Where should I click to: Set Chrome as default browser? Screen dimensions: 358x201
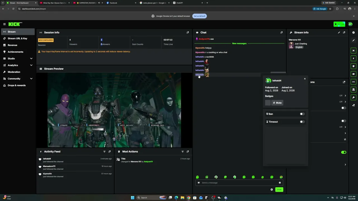coord(199,16)
